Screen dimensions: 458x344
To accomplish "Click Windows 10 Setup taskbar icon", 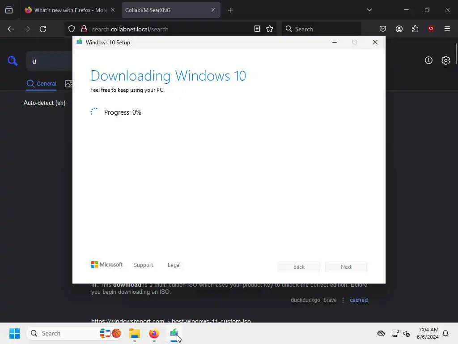I will click(174, 333).
